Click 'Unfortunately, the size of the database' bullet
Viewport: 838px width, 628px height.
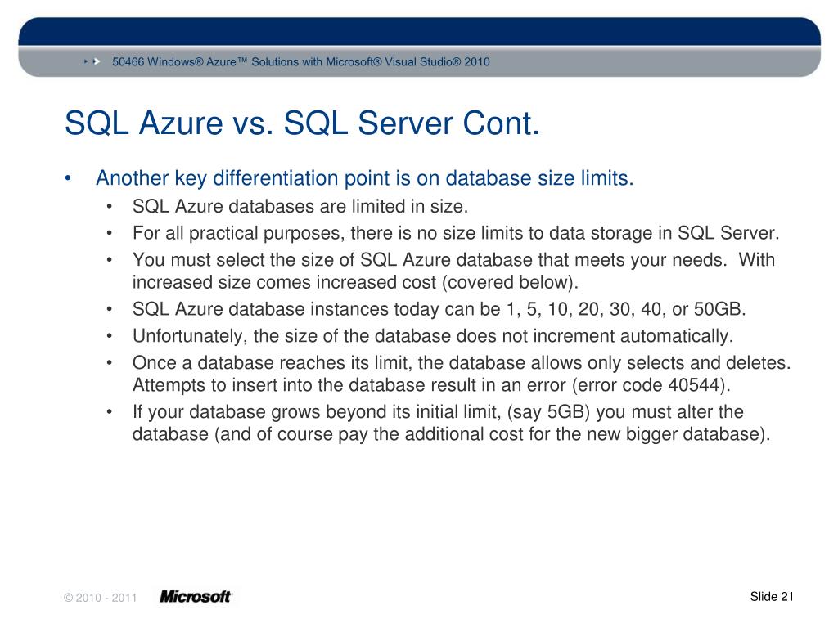pos(433,336)
